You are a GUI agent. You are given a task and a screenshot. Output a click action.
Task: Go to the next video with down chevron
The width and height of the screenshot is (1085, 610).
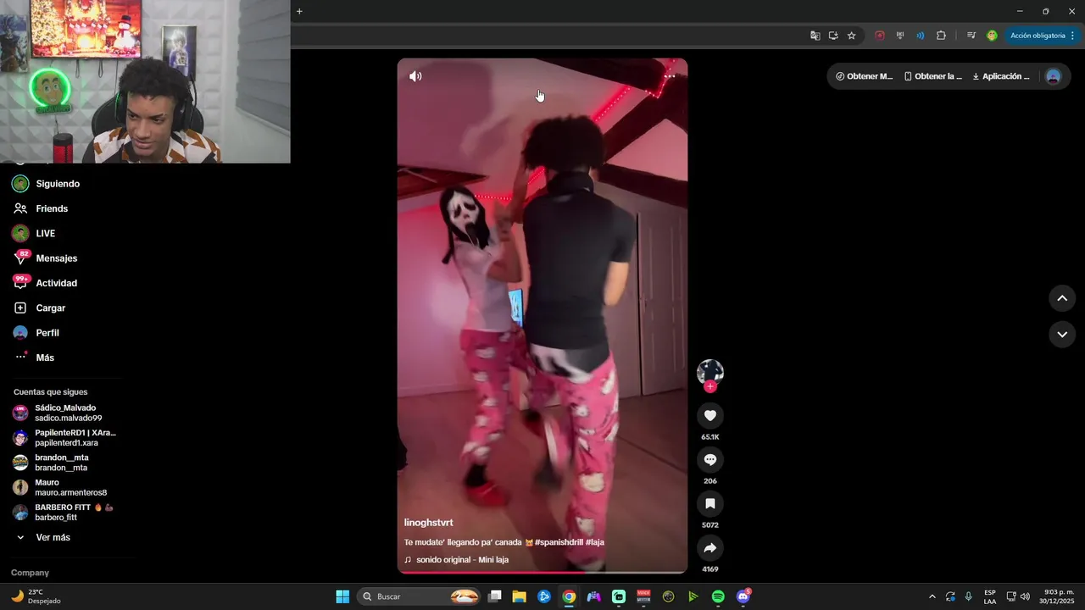[1062, 335]
